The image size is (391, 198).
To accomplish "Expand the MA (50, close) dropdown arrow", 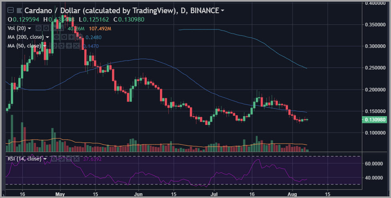I will coord(45,46).
